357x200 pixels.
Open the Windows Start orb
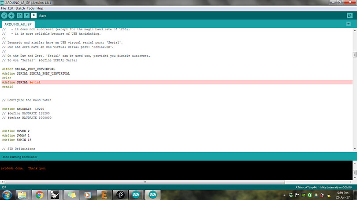(x=7, y=195)
